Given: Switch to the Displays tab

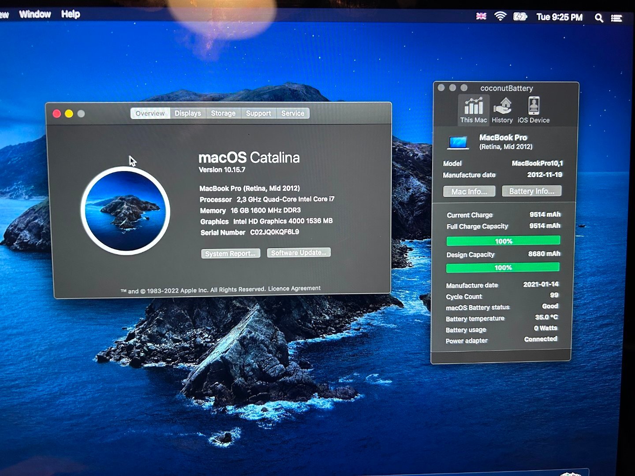Looking at the screenshot, I should point(188,113).
